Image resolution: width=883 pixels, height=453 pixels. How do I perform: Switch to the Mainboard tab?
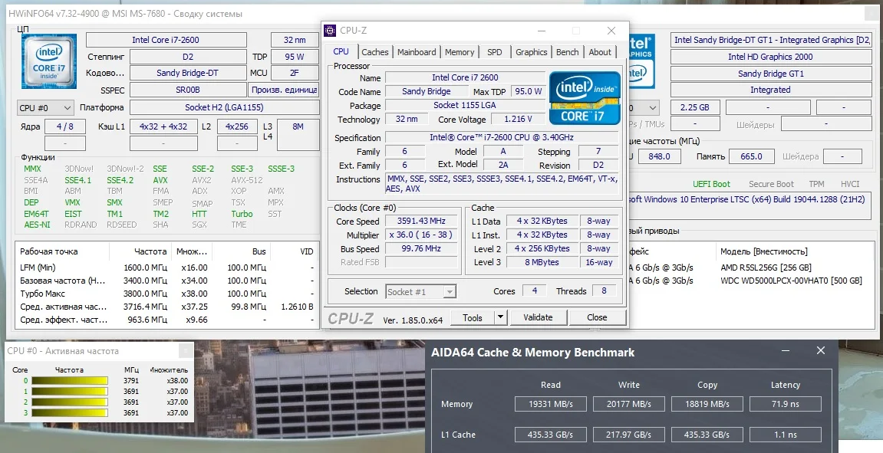pos(416,52)
